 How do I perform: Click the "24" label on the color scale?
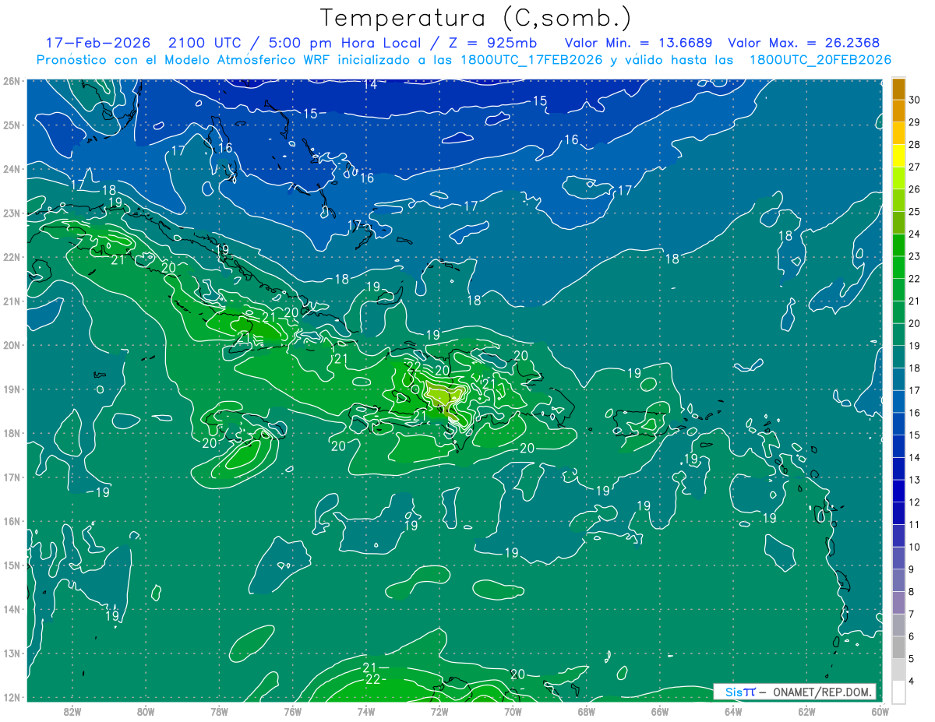click(x=915, y=234)
